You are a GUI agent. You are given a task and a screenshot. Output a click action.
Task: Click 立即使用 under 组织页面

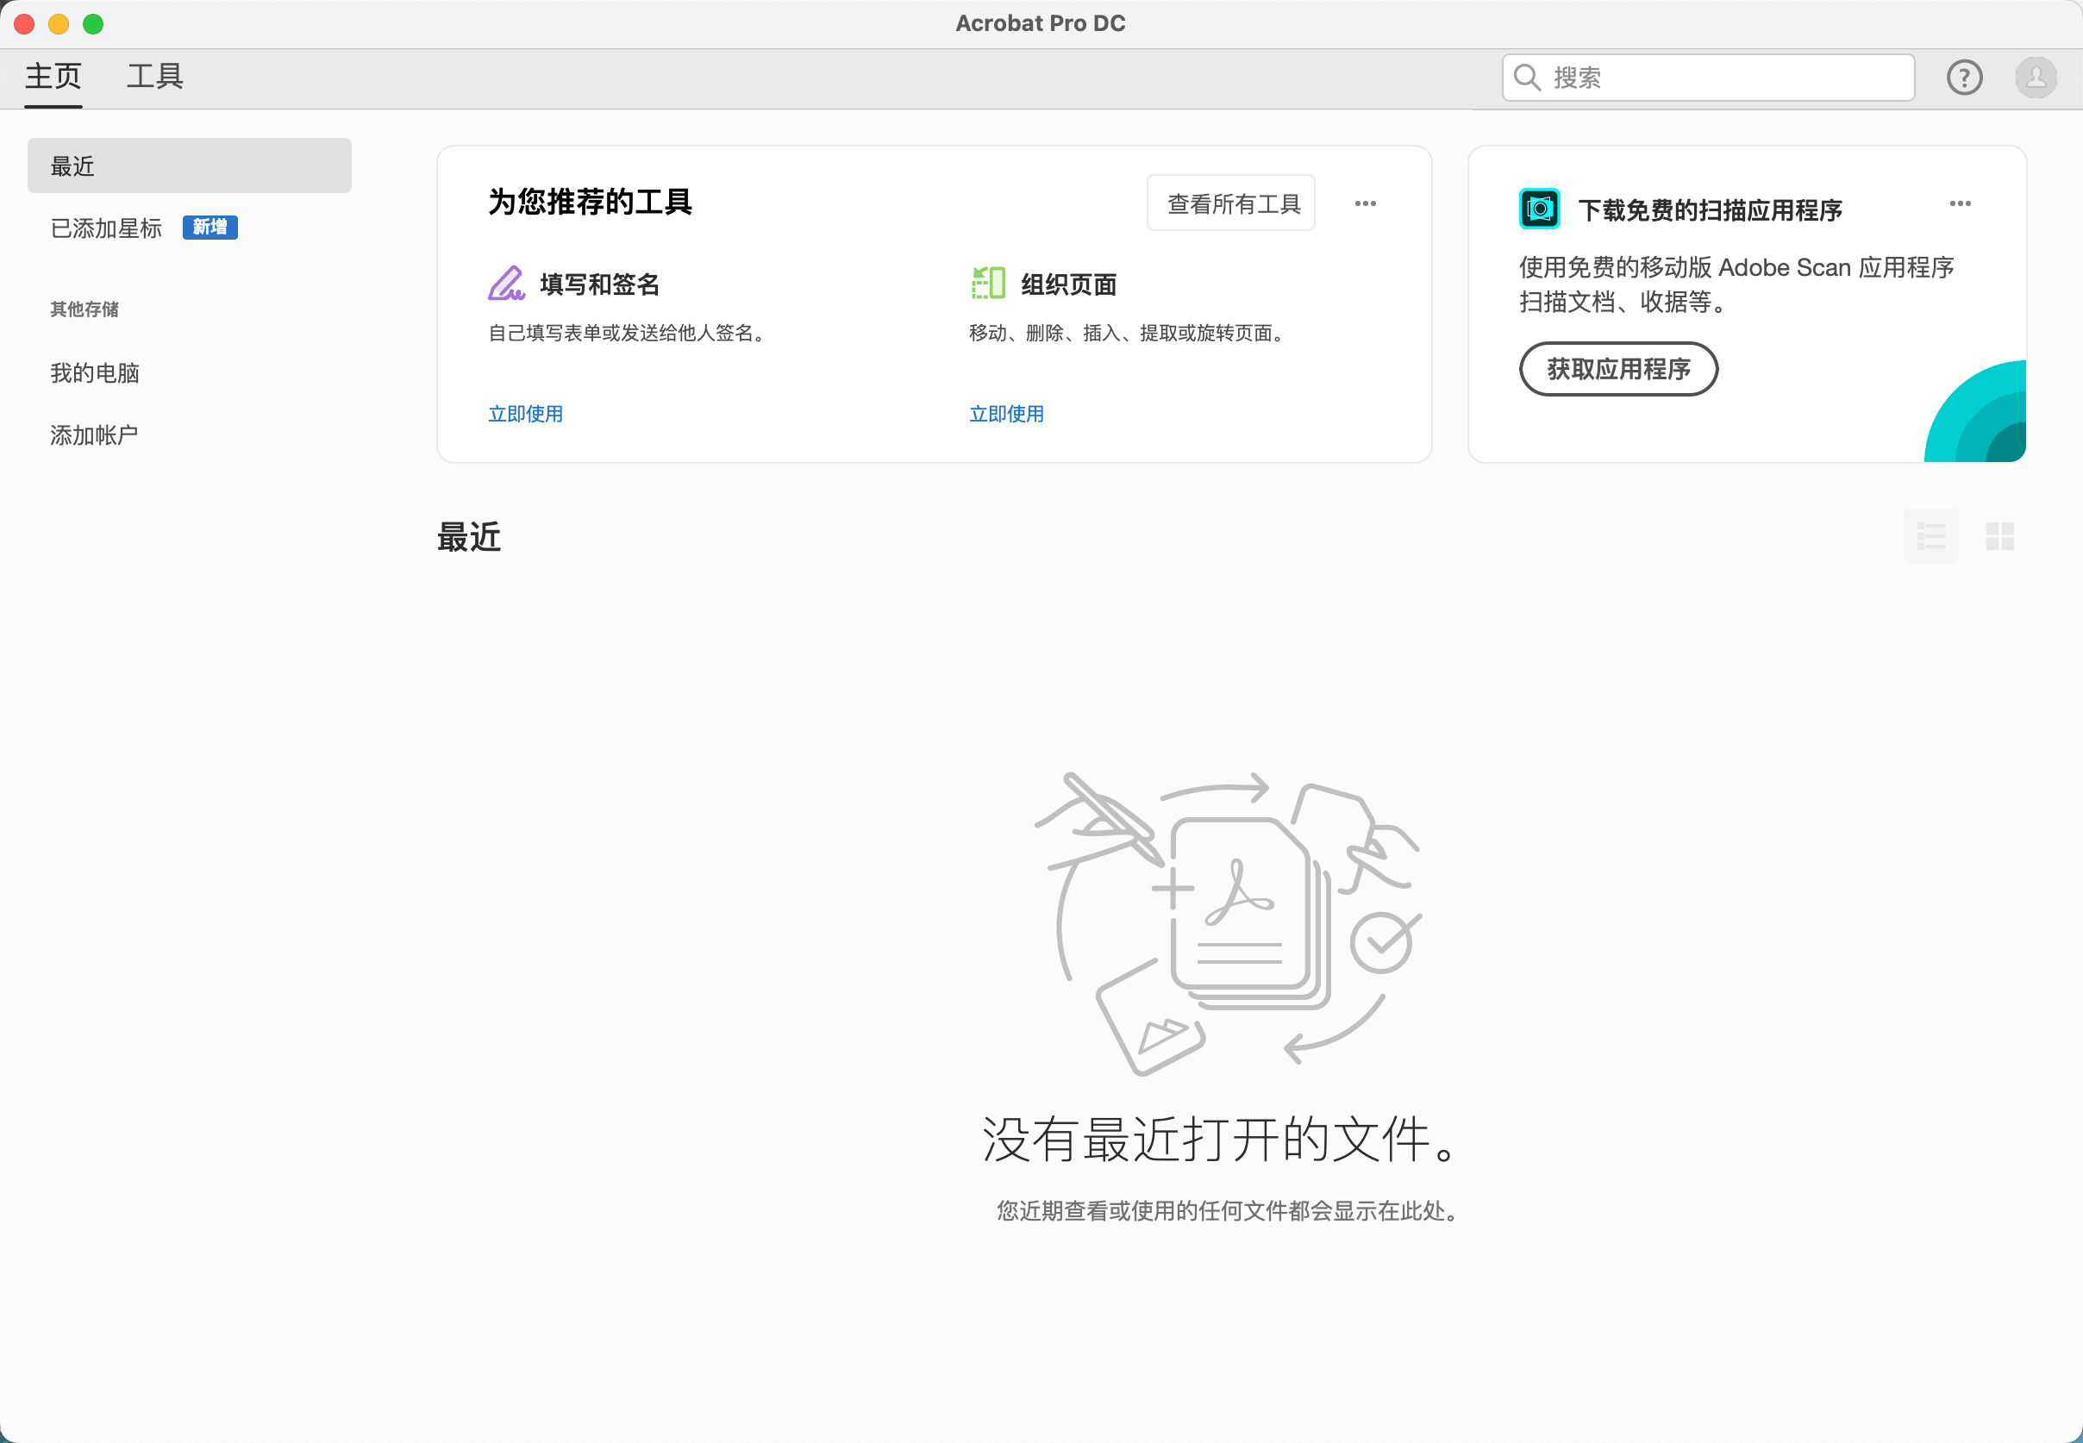click(x=1006, y=414)
